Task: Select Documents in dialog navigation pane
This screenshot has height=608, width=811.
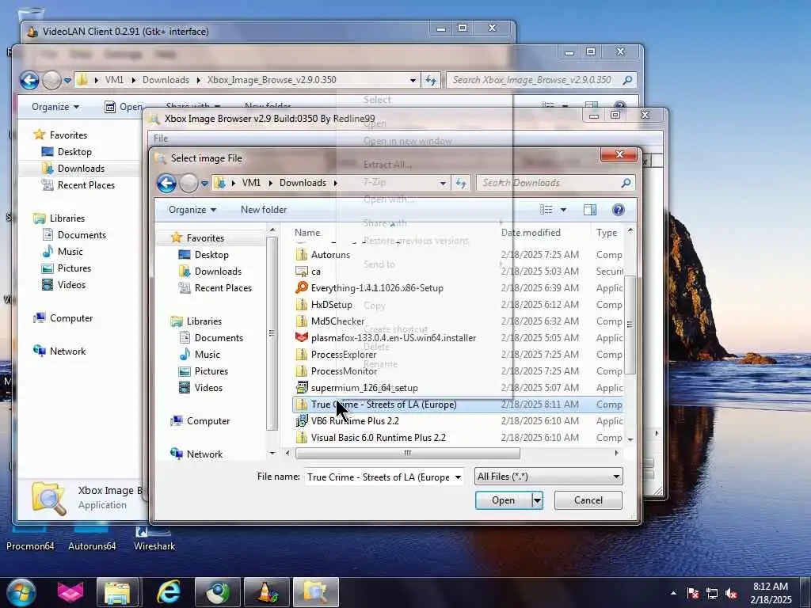Action: point(219,337)
